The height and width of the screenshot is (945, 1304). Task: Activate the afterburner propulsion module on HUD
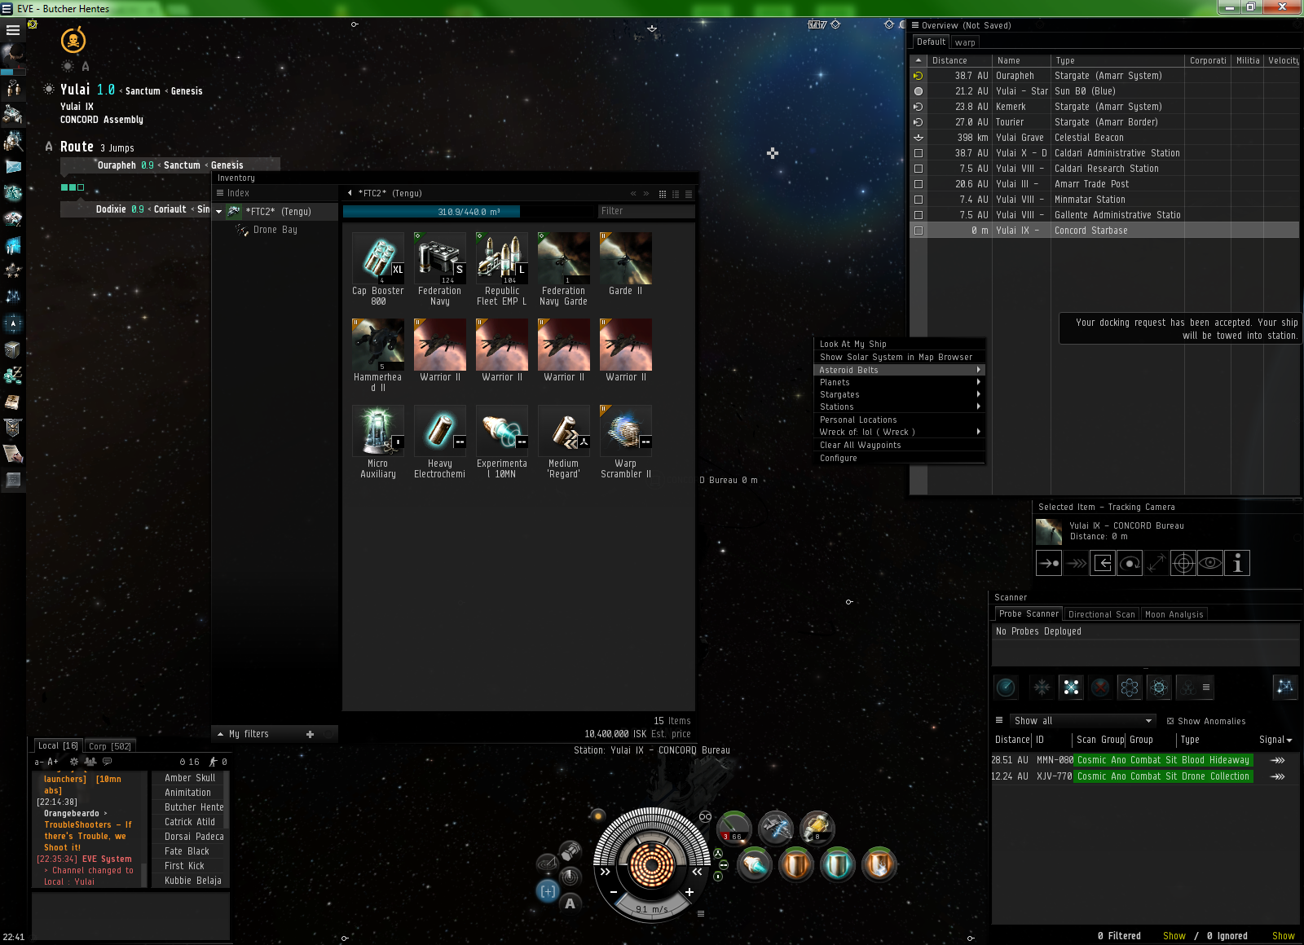(754, 864)
